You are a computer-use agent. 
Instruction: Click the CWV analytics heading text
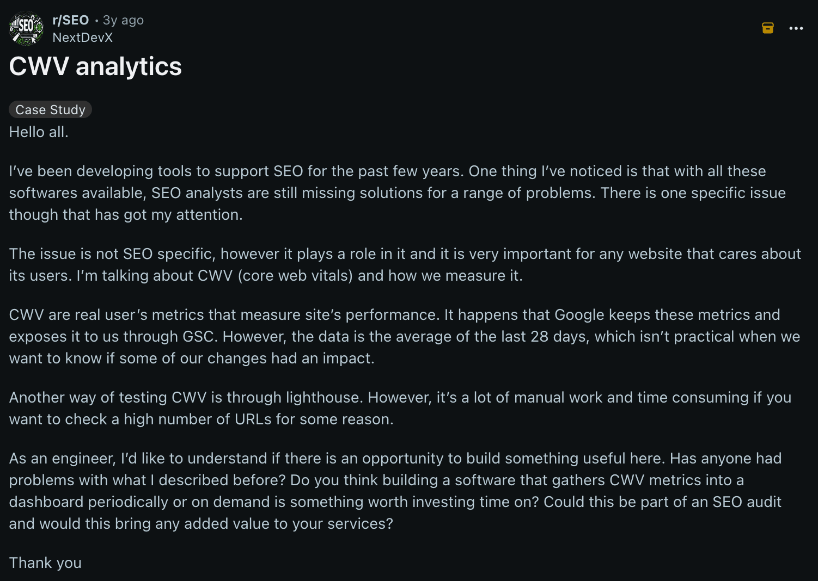[95, 67]
